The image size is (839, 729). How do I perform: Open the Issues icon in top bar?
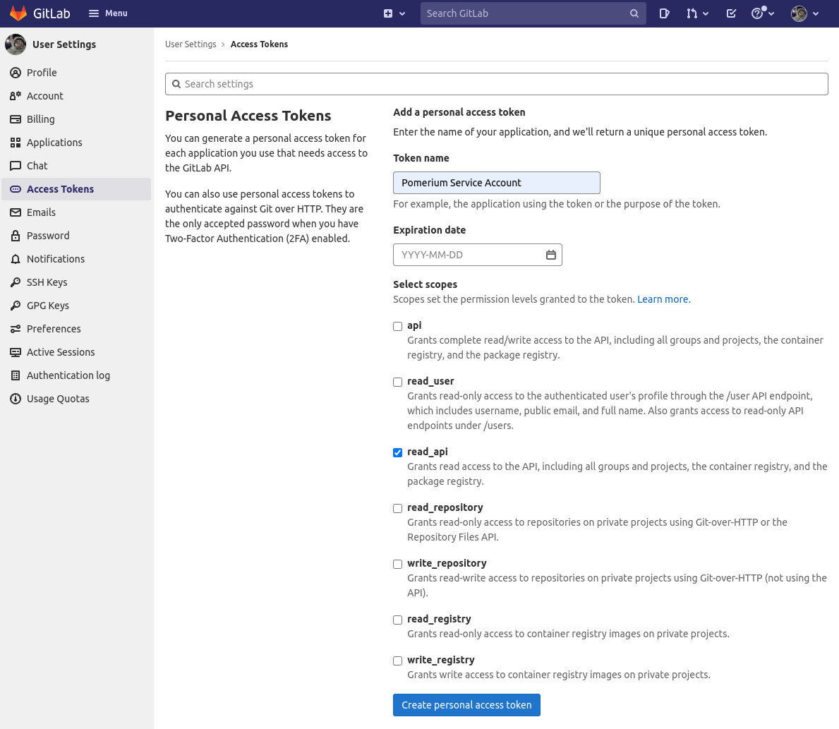(x=664, y=14)
